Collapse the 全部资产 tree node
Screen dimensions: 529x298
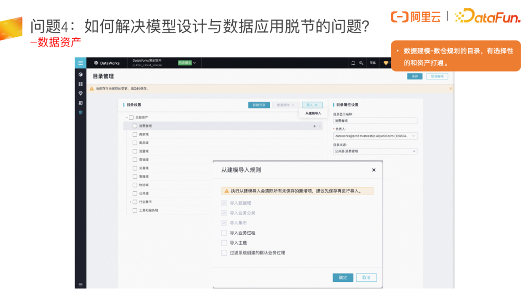click(126, 118)
